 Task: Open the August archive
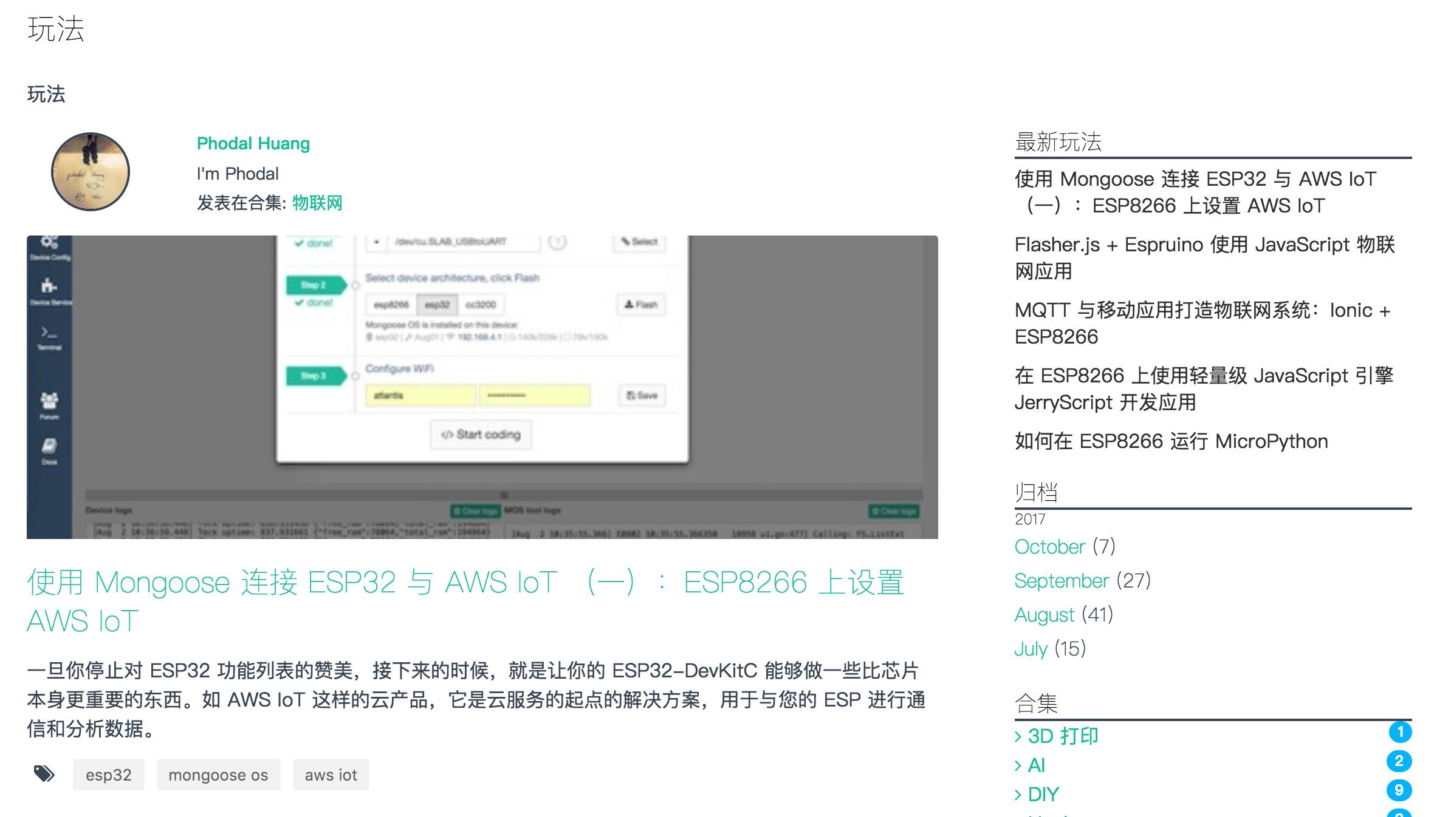1044,615
